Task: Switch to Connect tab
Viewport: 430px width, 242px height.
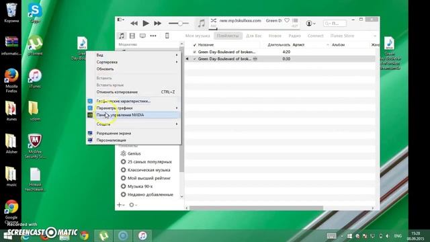Action: pyautogui.click(x=315, y=36)
